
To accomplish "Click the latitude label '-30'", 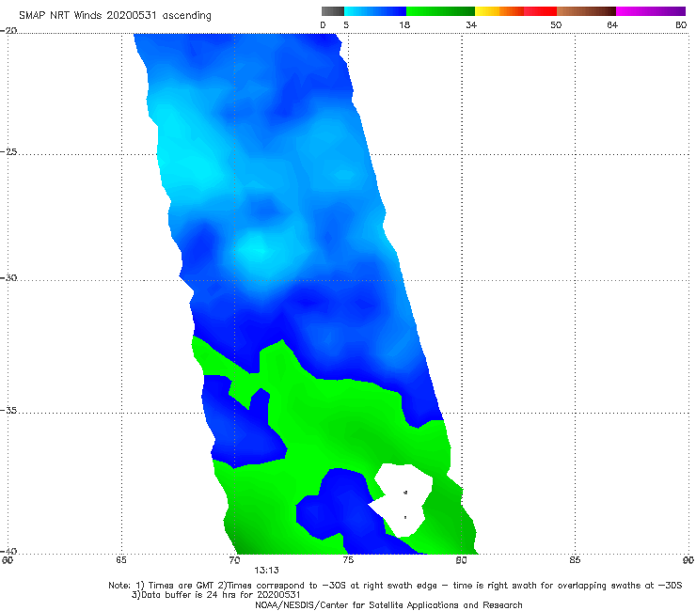I will click(x=8, y=277).
